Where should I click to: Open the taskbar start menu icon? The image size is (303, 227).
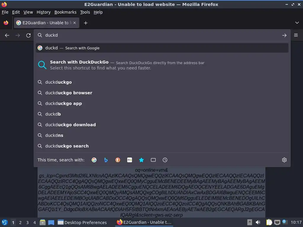point(5,222)
